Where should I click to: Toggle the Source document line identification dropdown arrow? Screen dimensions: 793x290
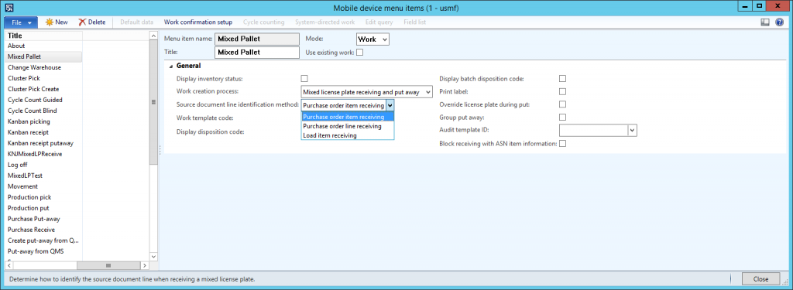390,105
